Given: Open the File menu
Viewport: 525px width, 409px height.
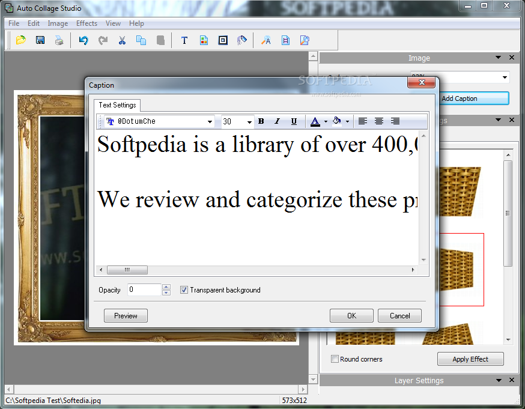Looking at the screenshot, I should tap(14, 23).
